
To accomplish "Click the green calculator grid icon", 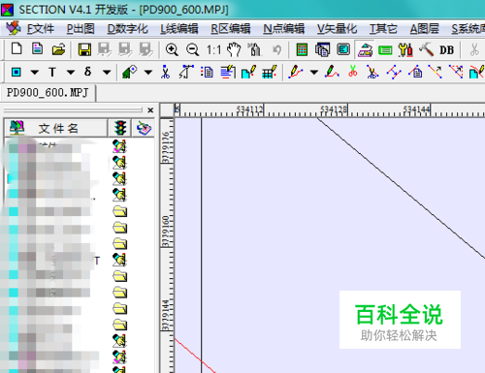I will 302,50.
